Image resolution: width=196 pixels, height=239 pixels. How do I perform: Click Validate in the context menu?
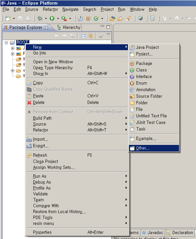point(77,194)
